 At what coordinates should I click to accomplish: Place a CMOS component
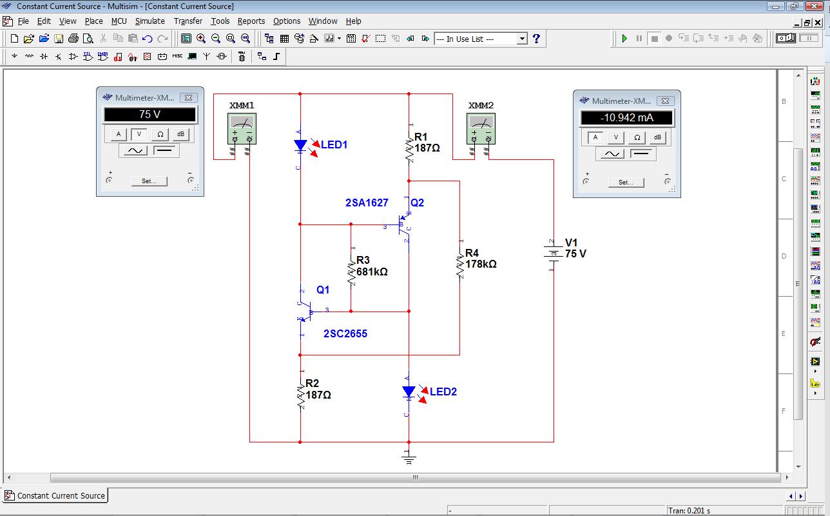tap(102, 57)
